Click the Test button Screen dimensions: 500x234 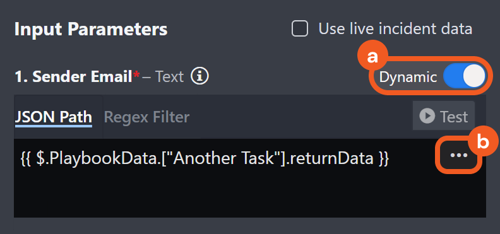pos(444,115)
